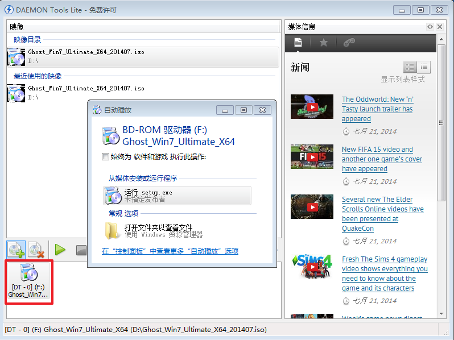Play the Oddworld trailer thumbnail
Screen dimensions: 454x340
312,107
